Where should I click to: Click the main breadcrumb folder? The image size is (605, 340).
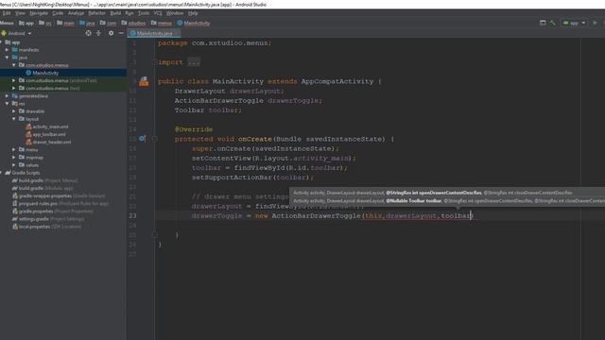[65, 23]
